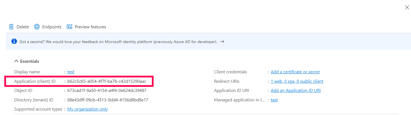This screenshot has width=411, height=115.
Task: Click the feedback banner message text
Action: [118, 42]
